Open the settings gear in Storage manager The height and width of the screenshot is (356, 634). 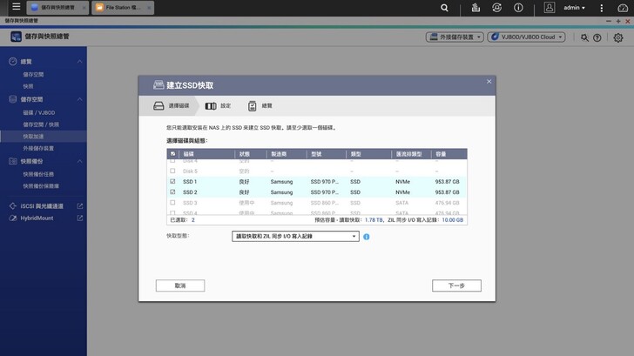pos(618,37)
